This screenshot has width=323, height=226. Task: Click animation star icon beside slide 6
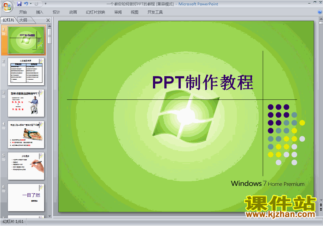pyautogui.click(x=3, y=191)
